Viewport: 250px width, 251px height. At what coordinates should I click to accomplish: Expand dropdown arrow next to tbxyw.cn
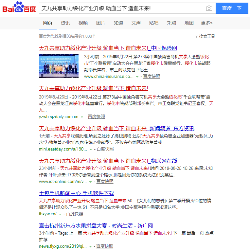pyautogui.click(x=60, y=214)
